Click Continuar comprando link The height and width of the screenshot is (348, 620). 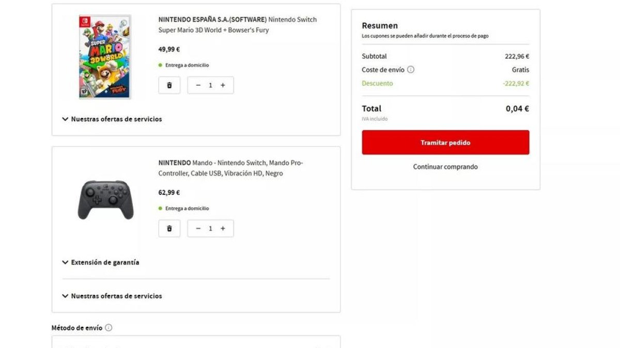(x=445, y=167)
